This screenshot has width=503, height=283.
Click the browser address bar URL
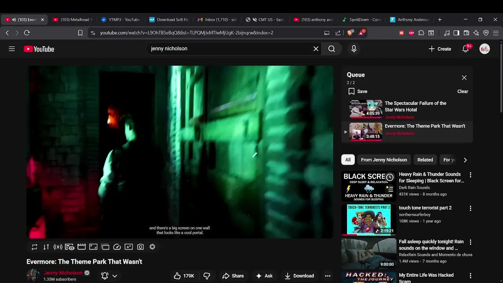click(187, 33)
